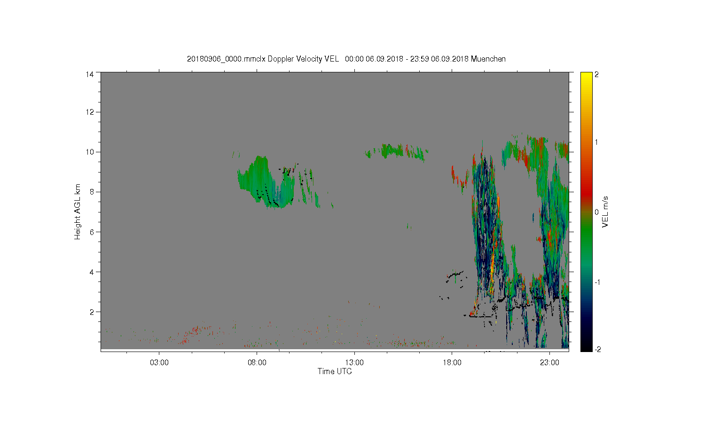Click the velocity color scale bar
Viewport: 705px width, 423px height.
(586, 211)
